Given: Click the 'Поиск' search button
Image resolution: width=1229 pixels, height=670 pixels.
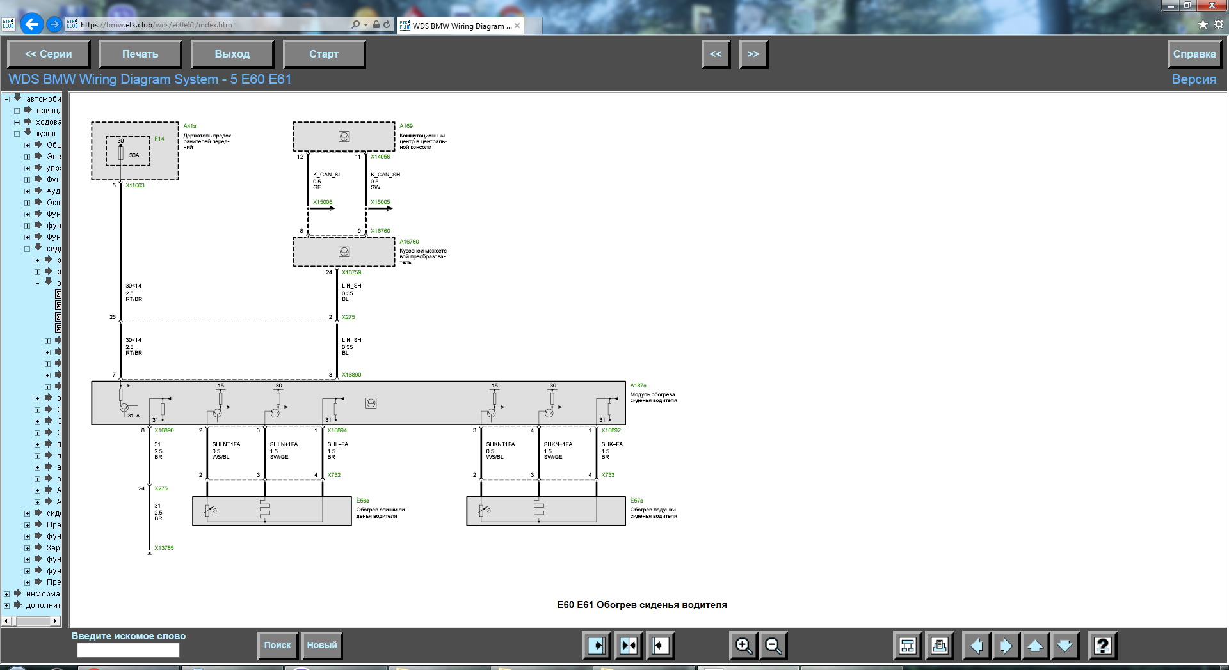Looking at the screenshot, I should [x=277, y=645].
